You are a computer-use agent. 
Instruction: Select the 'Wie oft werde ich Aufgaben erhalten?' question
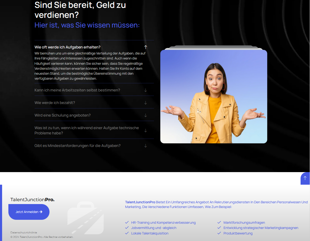(x=67, y=47)
